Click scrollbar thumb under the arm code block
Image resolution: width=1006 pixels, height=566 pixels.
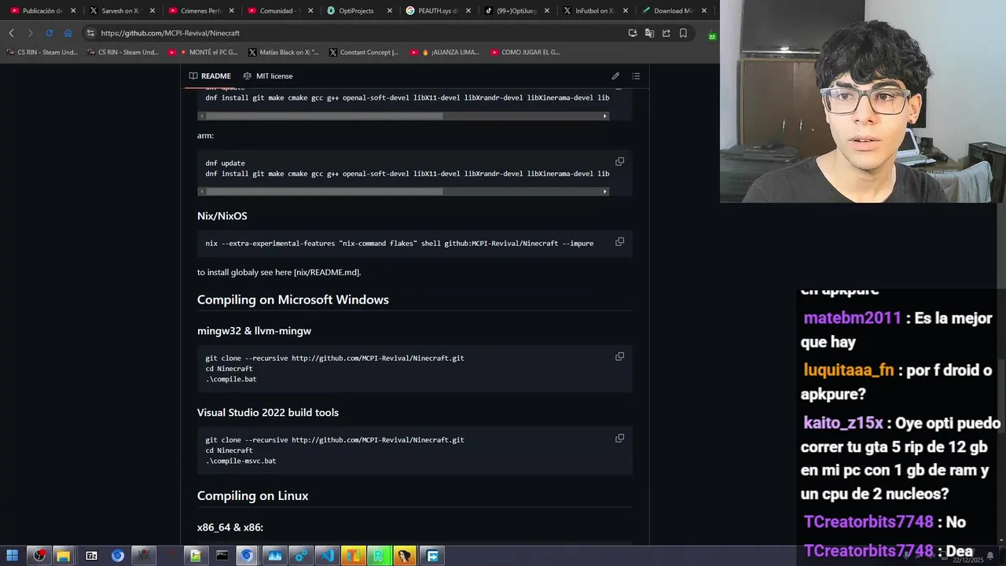(x=324, y=192)
